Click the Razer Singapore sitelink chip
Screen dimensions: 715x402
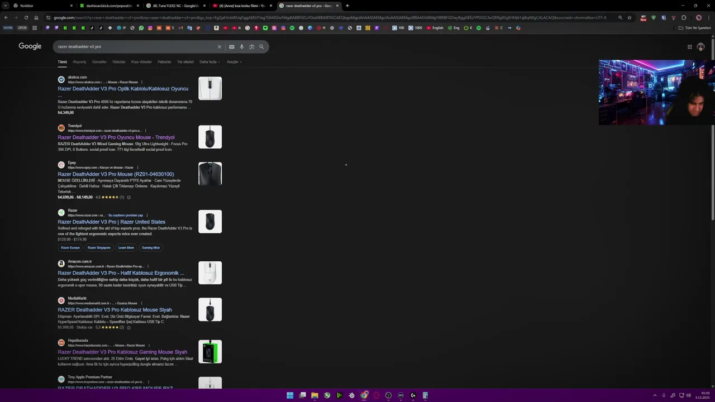[x=99, y=247]
